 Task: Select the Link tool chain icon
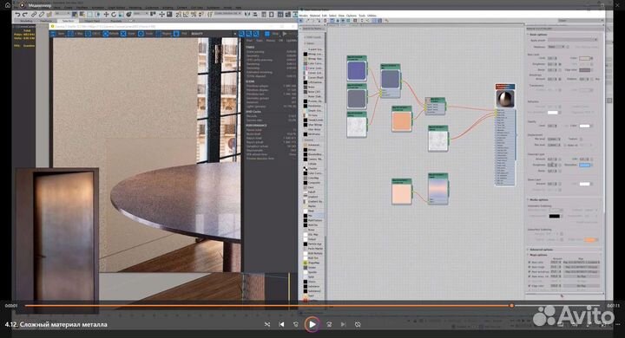point(34,15)
